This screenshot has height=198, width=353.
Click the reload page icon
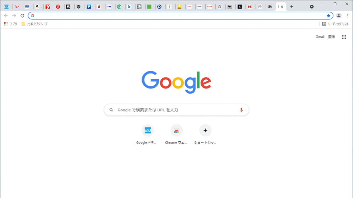[22, 16]
